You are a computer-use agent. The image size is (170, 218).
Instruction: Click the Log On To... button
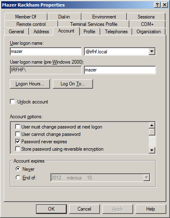(x=73, y=84)
